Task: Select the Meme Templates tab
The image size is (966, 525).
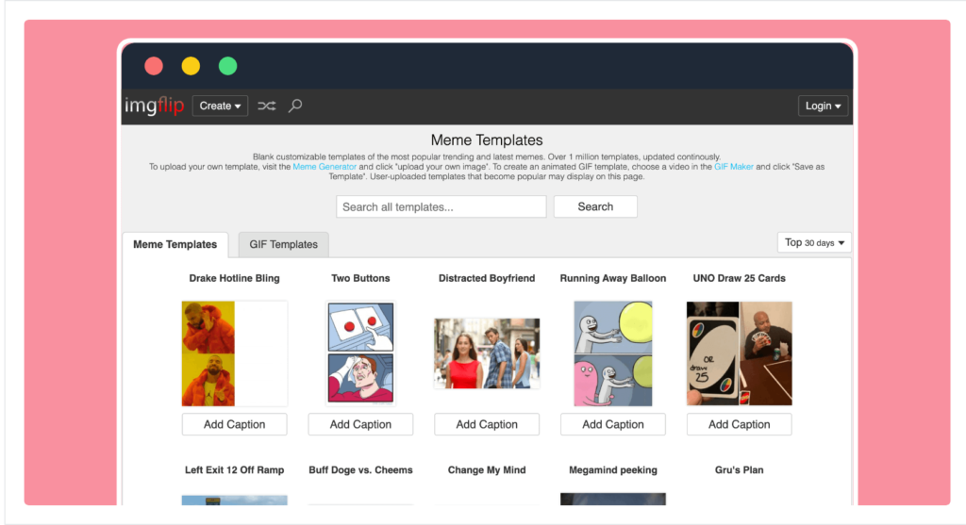Action: coord(175,244)
